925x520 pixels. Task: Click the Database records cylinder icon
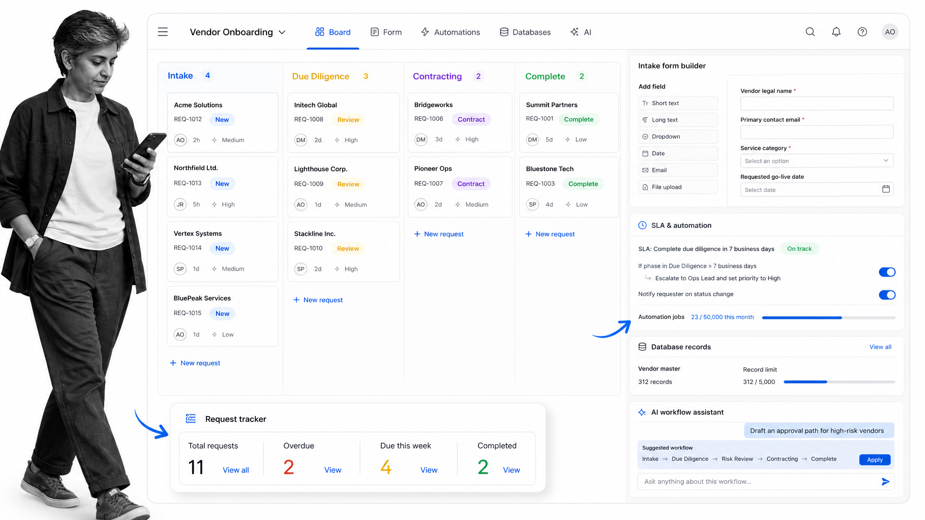642,347
